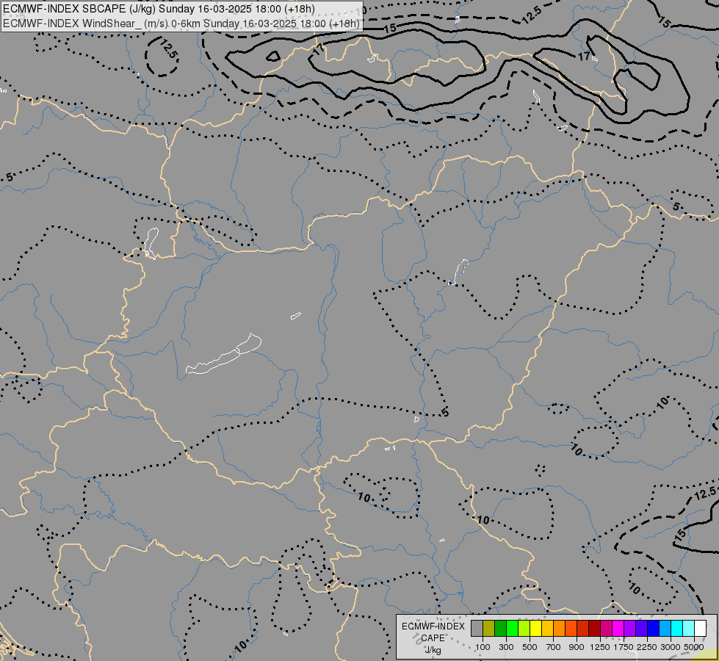Viewport: 719px width, 661px height.
Task: Click the bright magenta legend swatch
Action: [x=618, y=629]
